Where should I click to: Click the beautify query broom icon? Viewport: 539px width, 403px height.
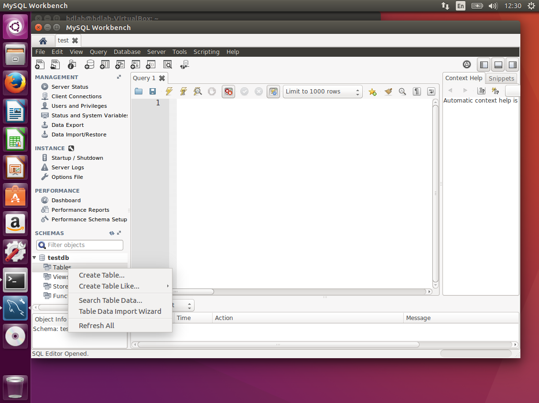pos(388,92)
